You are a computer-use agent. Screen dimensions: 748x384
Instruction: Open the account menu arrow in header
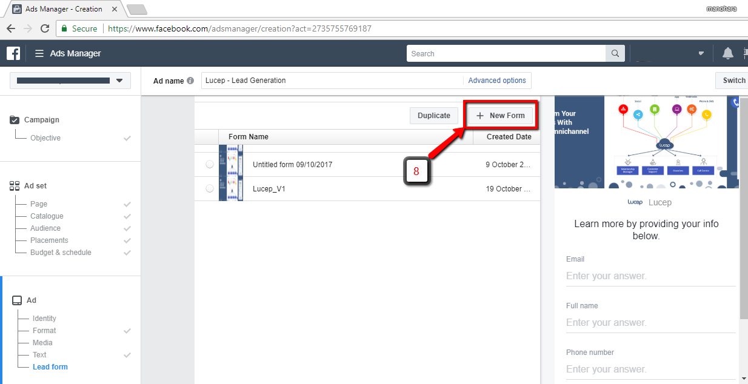[x=701, y=53]
